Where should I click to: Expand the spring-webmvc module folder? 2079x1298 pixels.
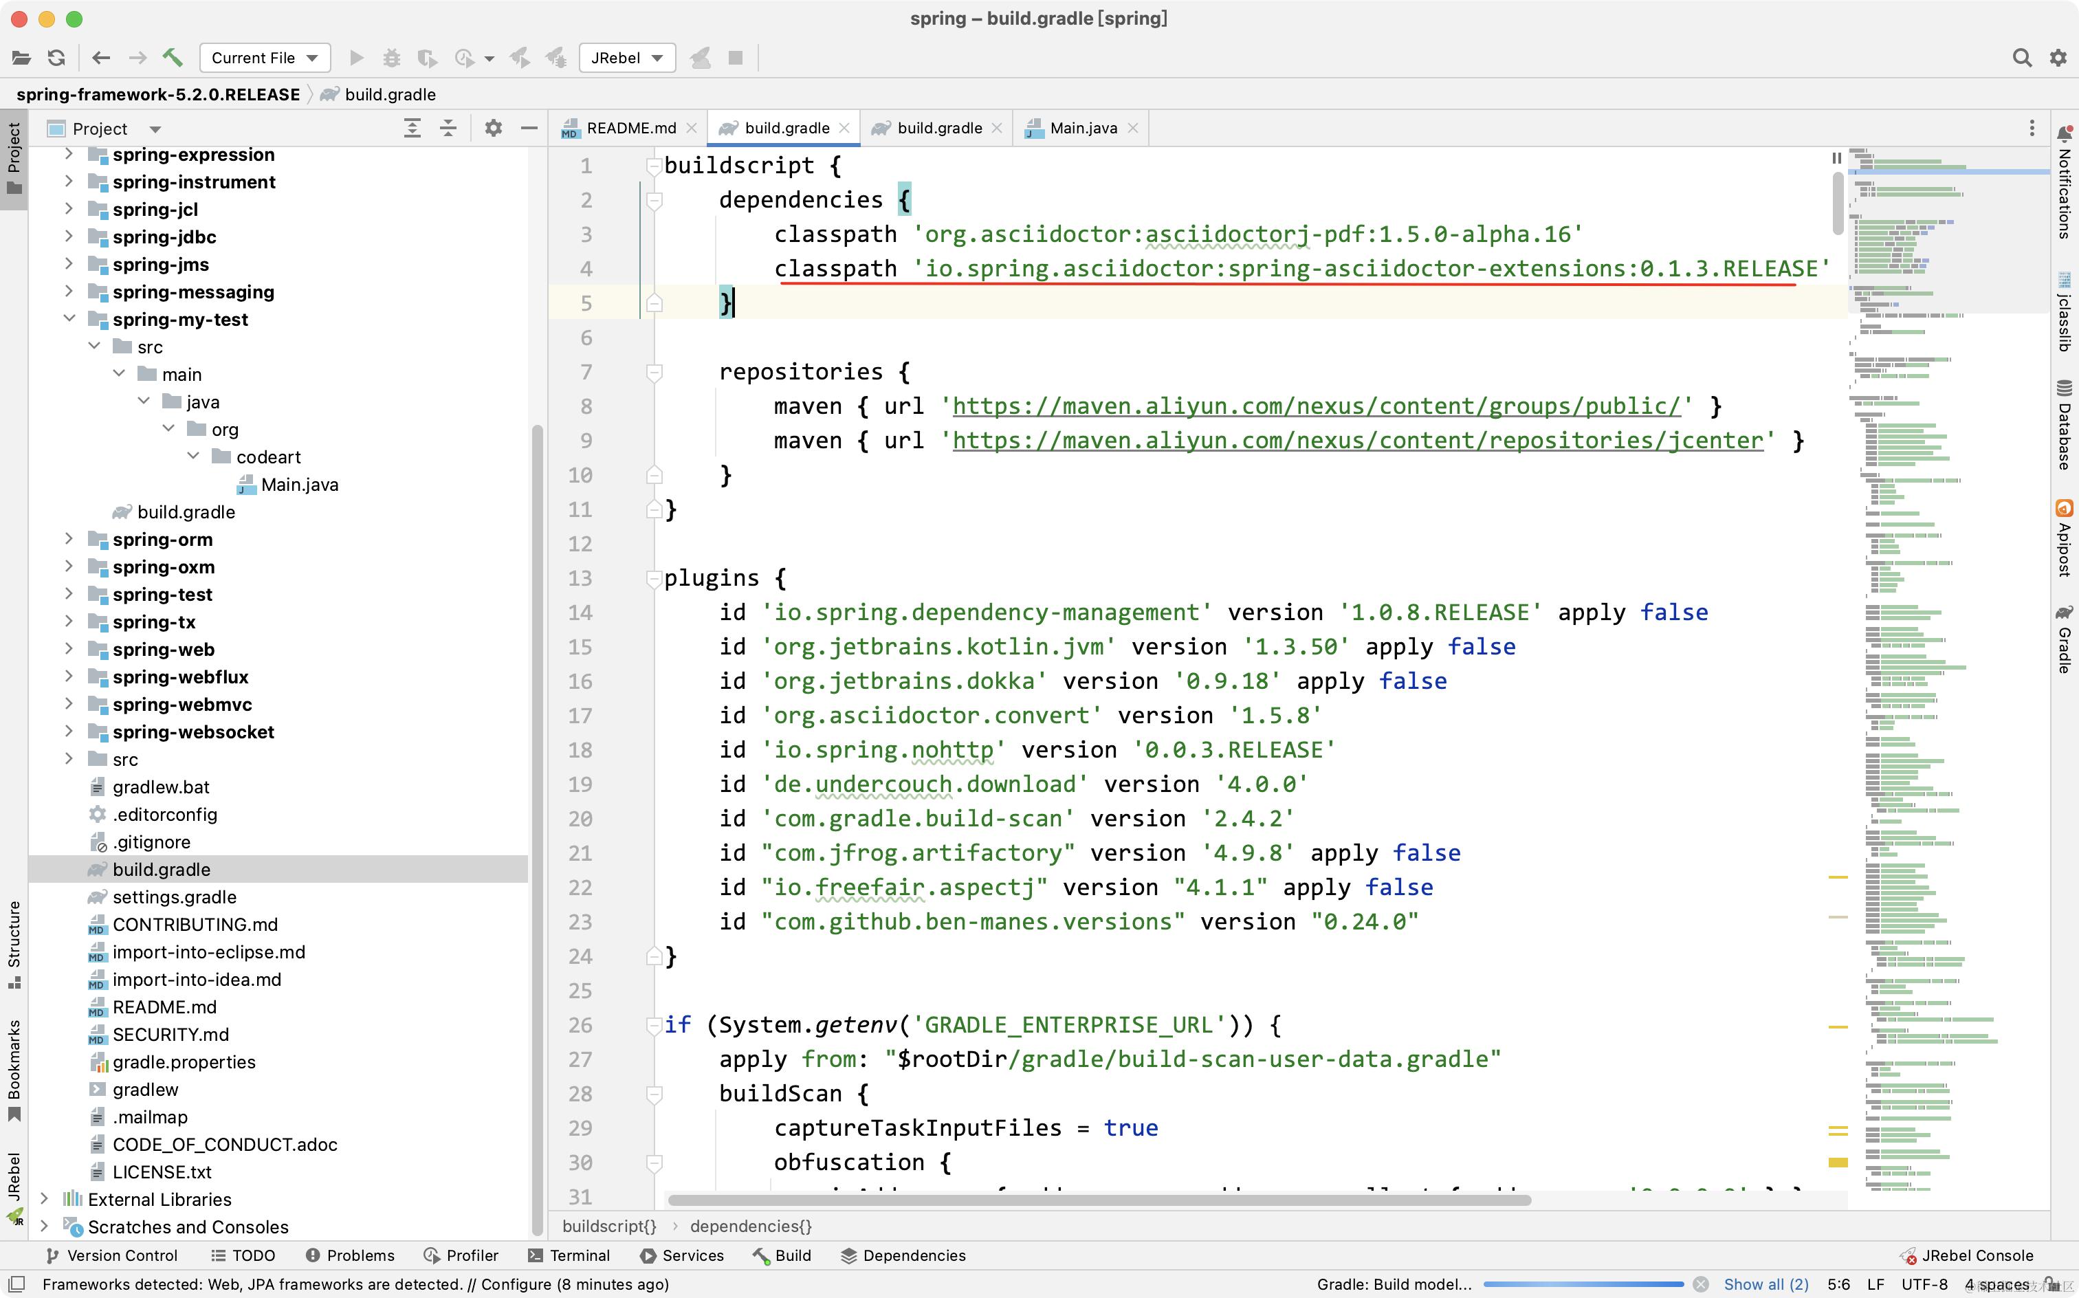pyautogui.click(x=69, y=704)
